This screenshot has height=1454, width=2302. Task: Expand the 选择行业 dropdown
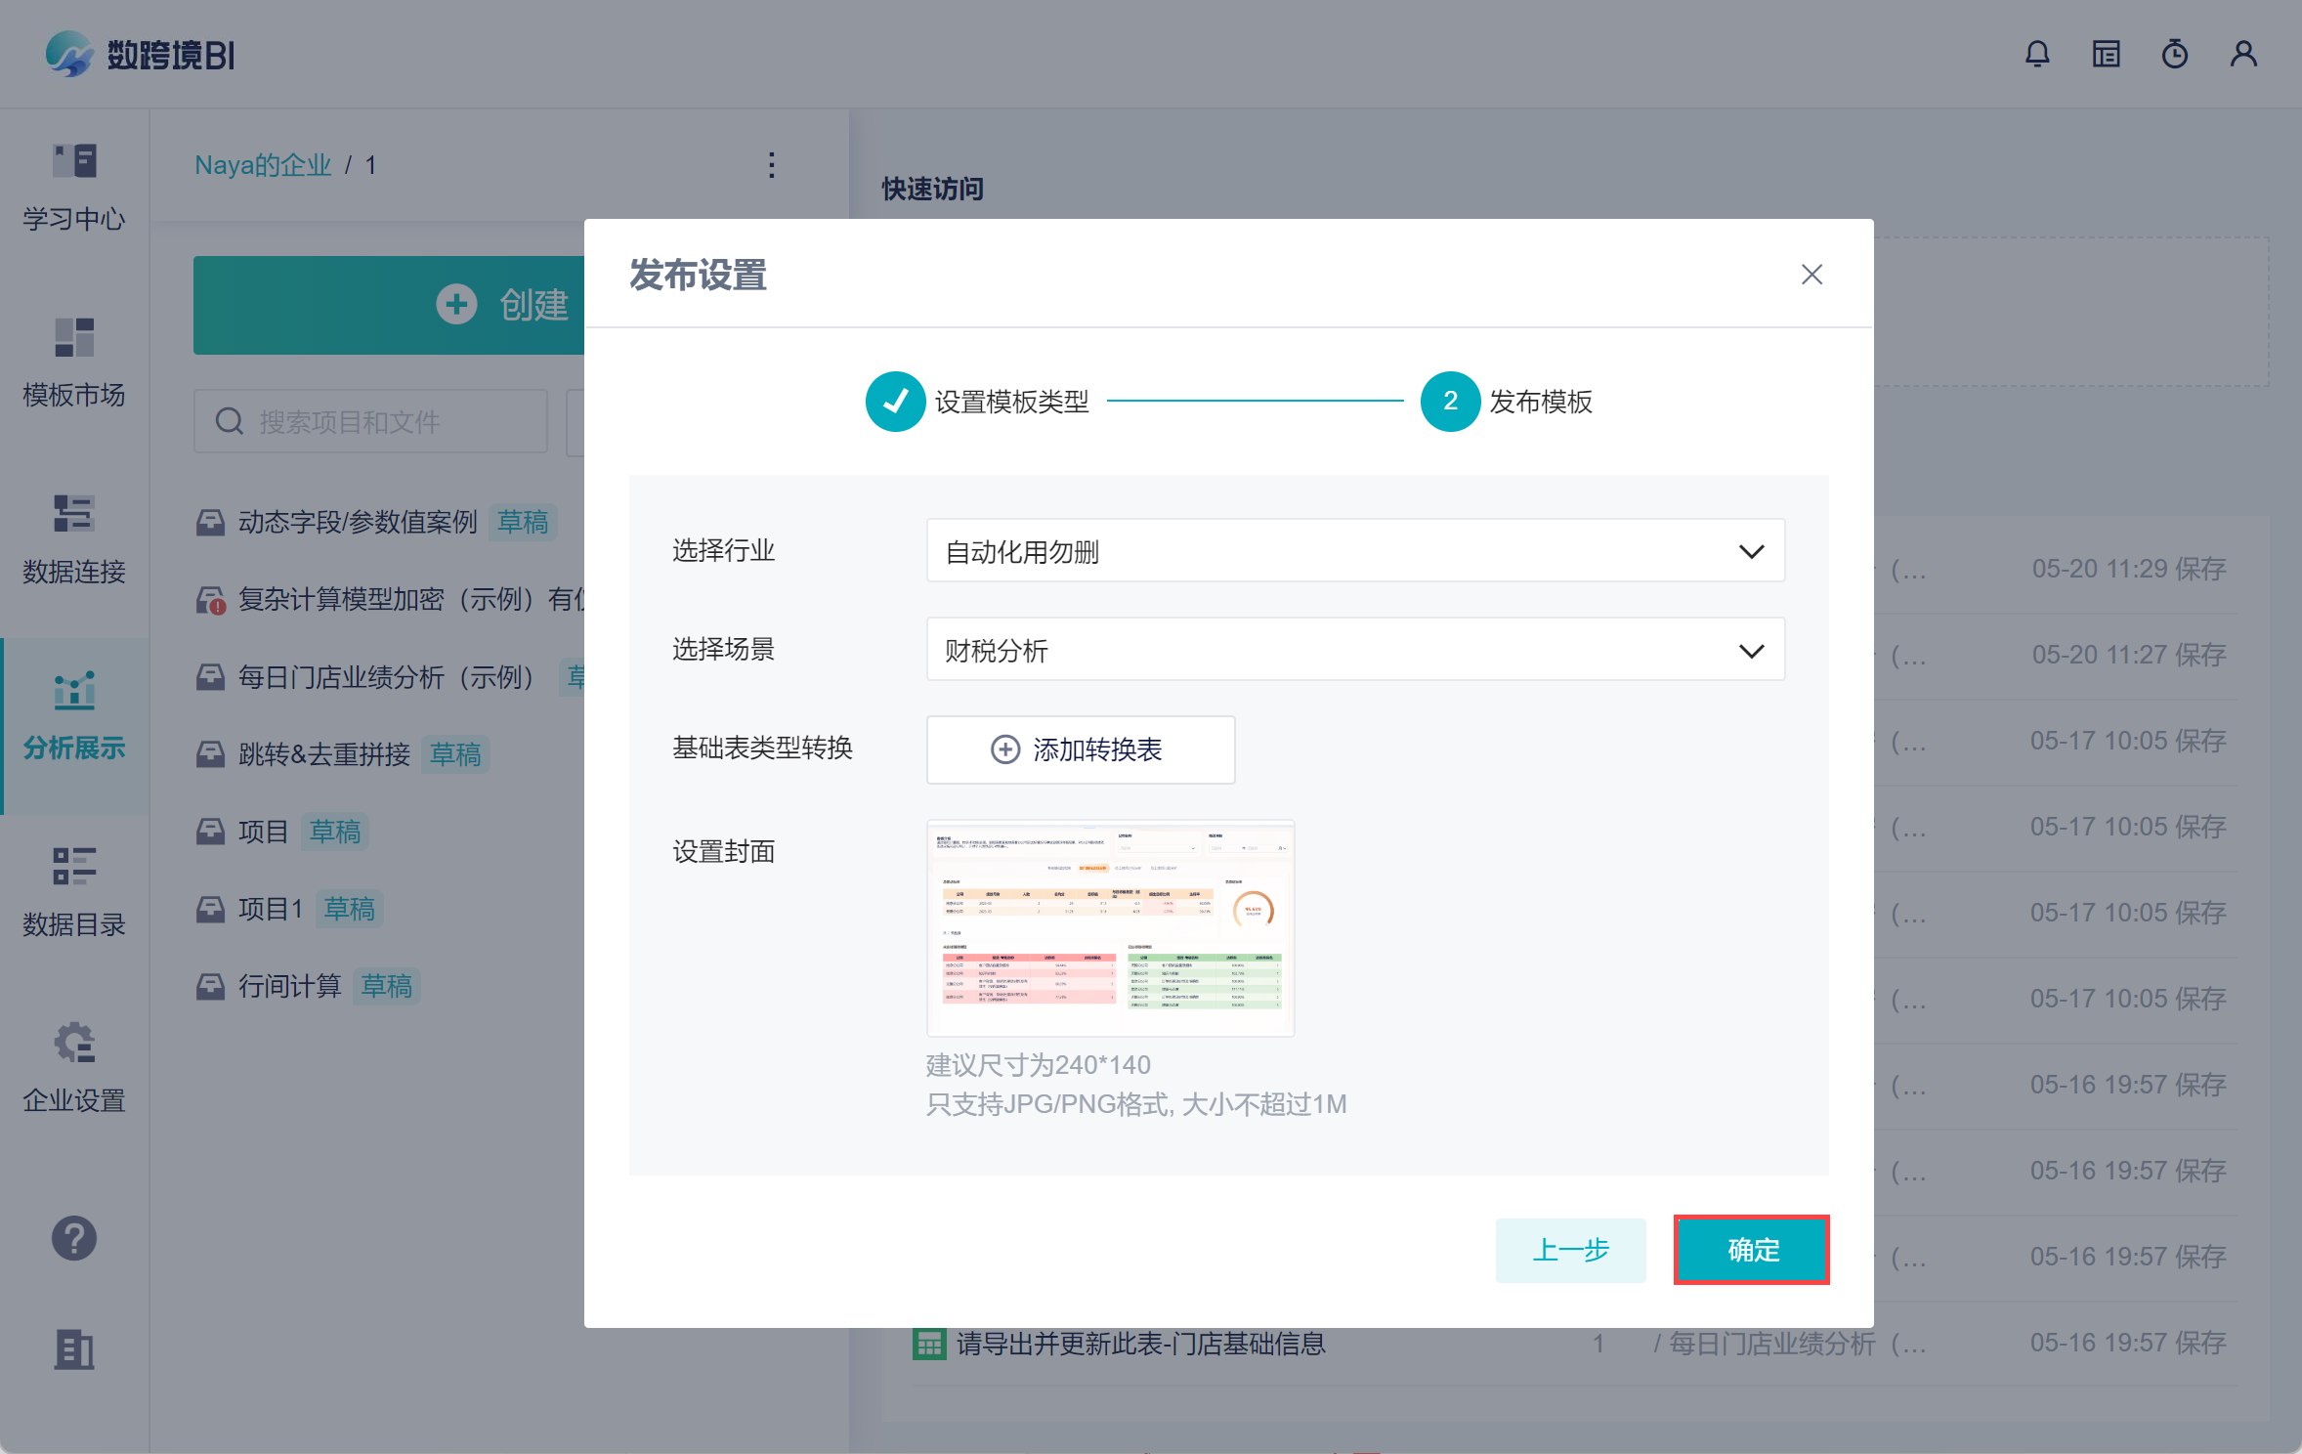click(x=1354, y=551)
